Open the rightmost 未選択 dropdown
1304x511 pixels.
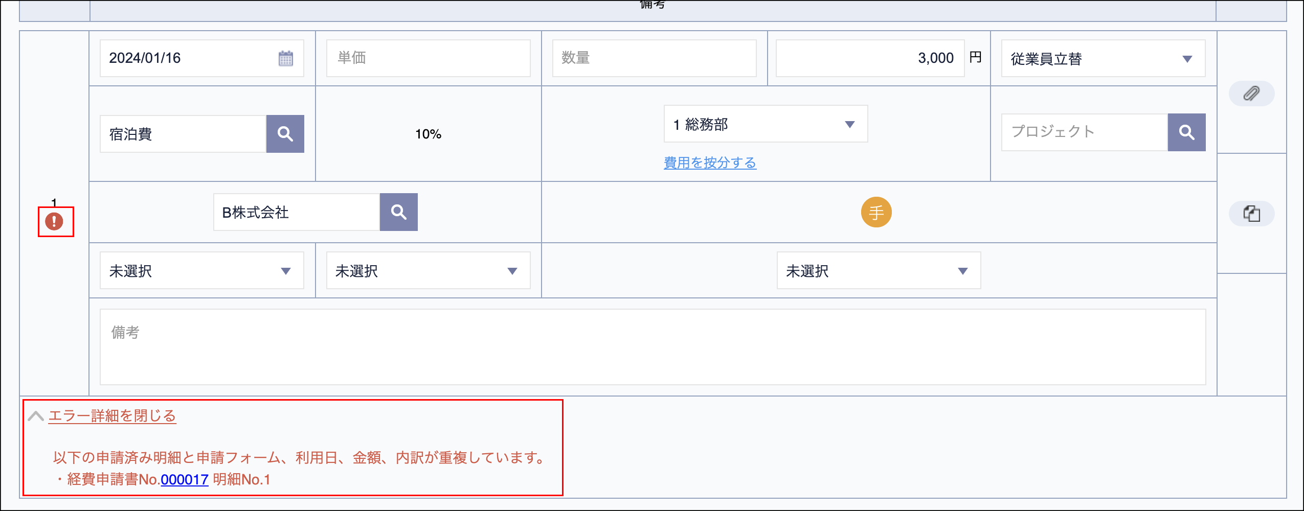pos(879,270)
